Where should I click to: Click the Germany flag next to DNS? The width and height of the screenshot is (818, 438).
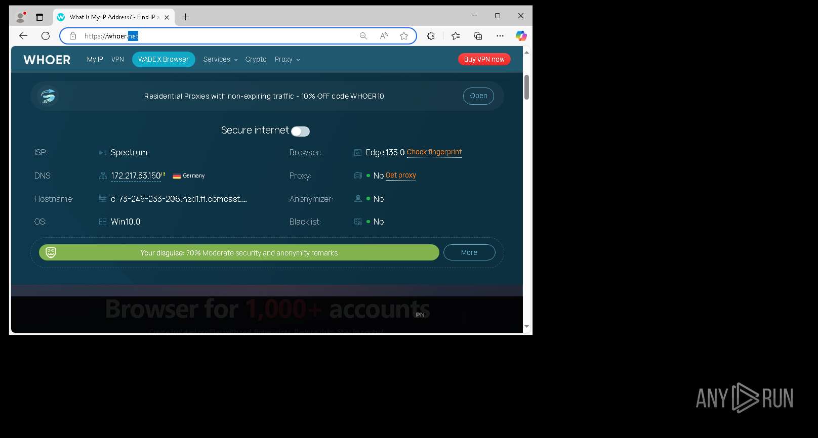[x=177, y=176]
